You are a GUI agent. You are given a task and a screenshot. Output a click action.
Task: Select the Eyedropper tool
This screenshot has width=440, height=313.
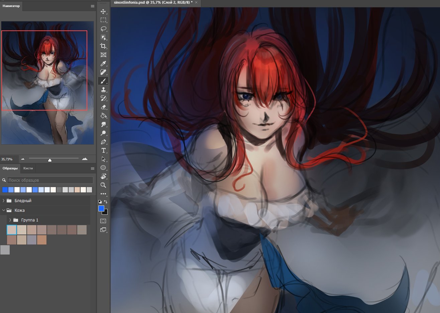(103, 63)
